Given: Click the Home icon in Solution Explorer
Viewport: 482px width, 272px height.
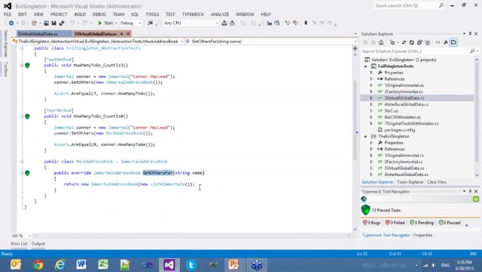Looking at the screenshot, I should click(x=381, y=43).
